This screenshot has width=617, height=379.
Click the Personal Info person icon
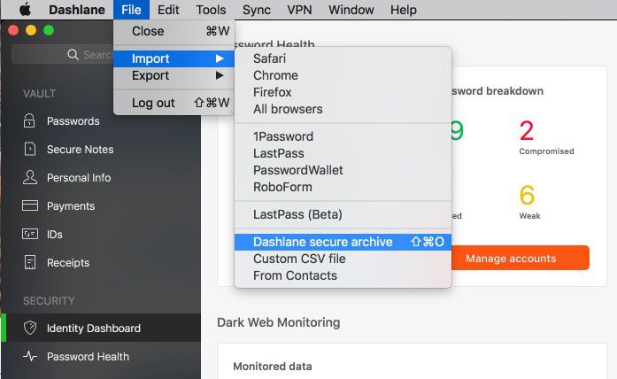(x=30, y=177)
